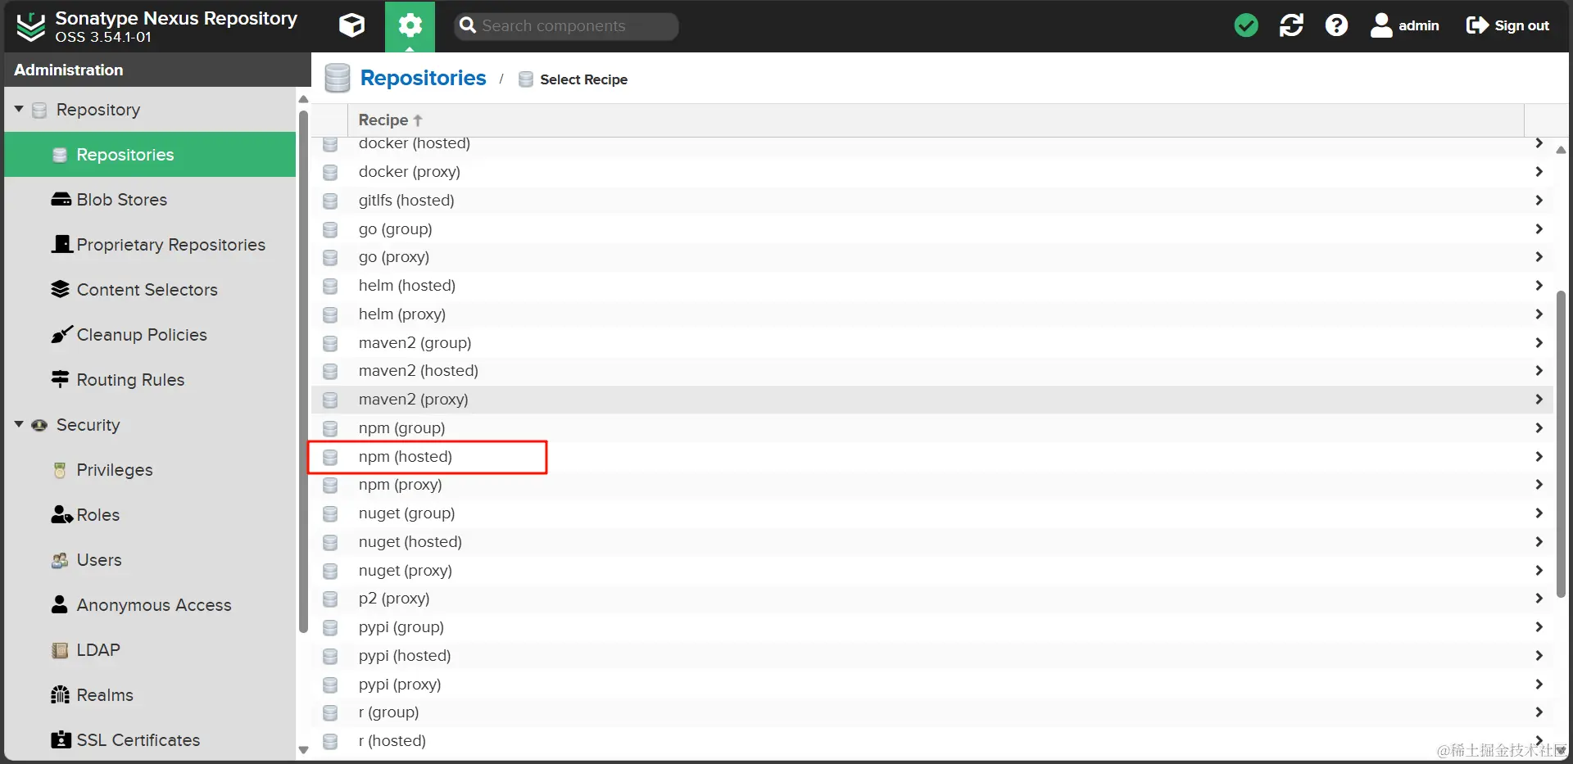Click the green system status check icon

click(x=1246, y=25)
